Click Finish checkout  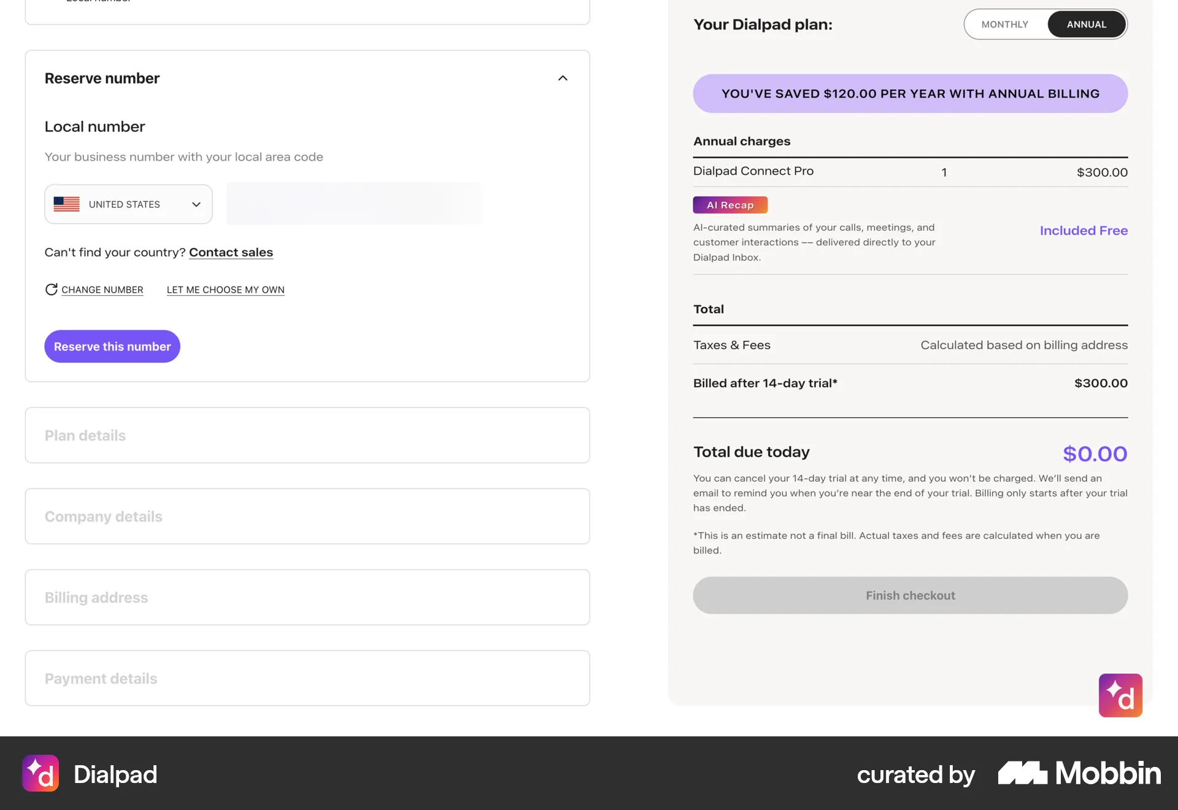pyautogui.click(x=910, y=595)
